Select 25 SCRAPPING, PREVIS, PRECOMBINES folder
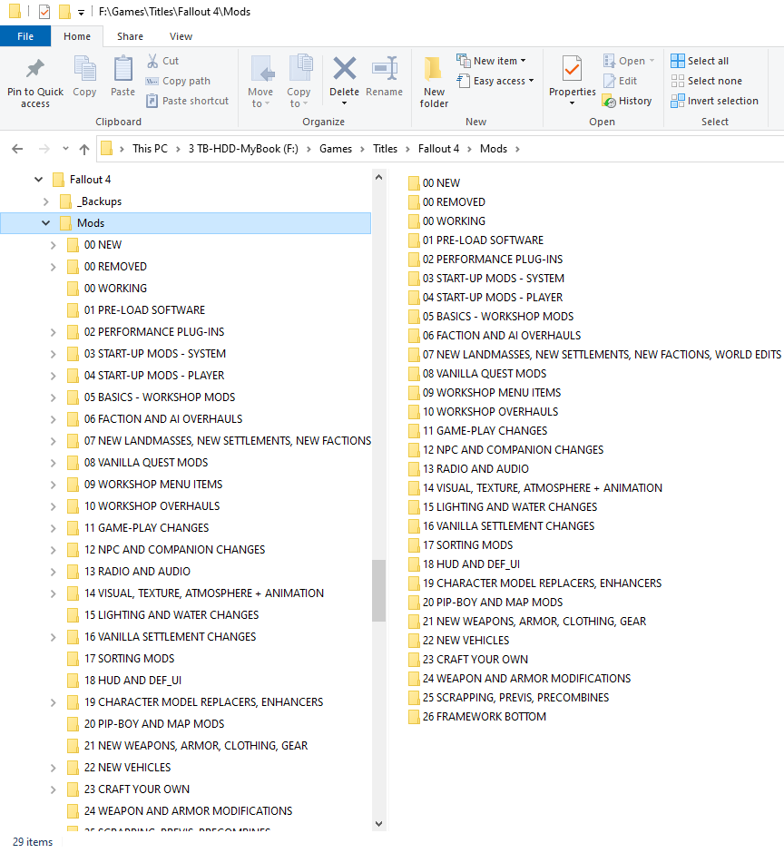The height and width of the screenshot is (853, 784). click(x=509, y=698)
